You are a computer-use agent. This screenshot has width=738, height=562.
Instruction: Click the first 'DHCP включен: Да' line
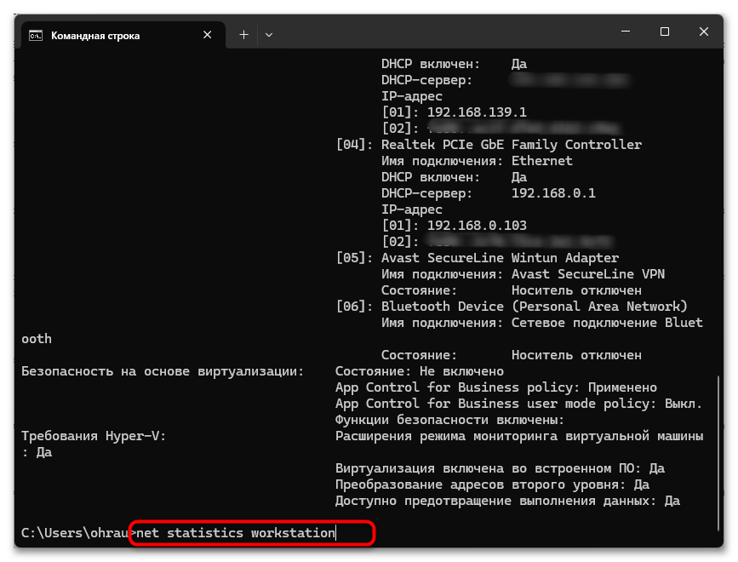[x=455, y=64]
